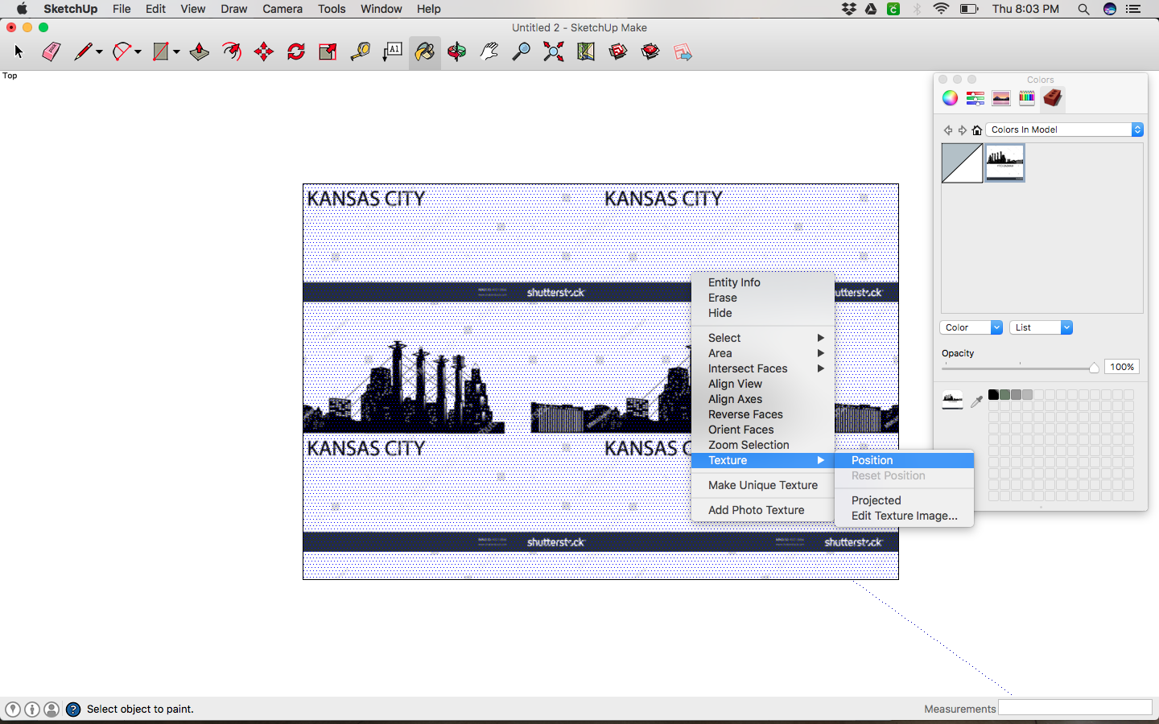Pick the Arc drawing tool
This screenshot has height=724, width=1159.
click(x=122, y=52)
